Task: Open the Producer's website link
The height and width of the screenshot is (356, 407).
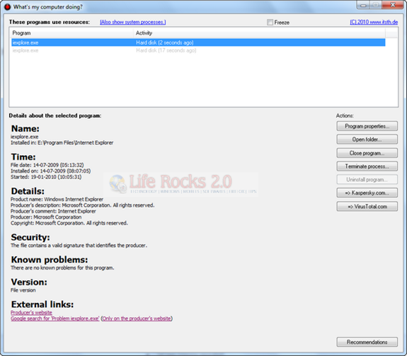Action: tap(31, 312)
